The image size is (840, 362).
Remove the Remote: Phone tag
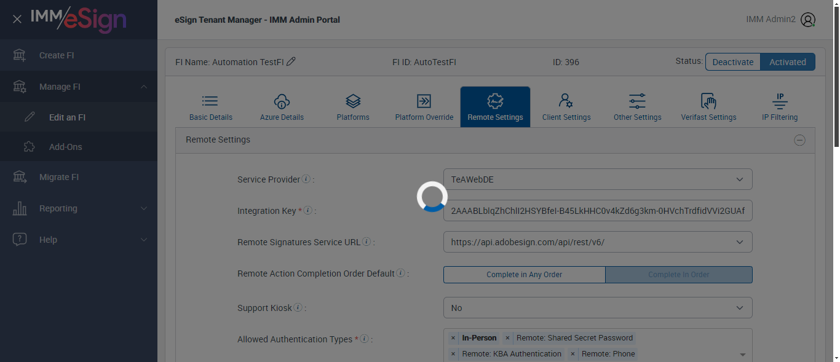573,354
